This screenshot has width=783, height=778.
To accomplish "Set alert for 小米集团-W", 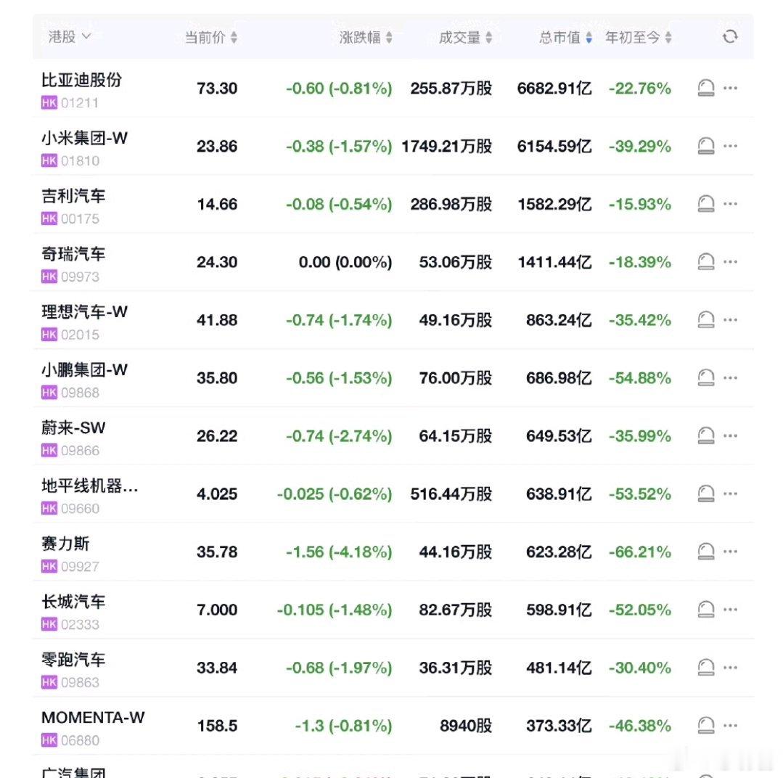I will (705, 147).
